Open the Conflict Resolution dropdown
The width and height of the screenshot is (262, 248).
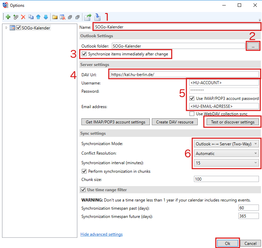point(226,154)
